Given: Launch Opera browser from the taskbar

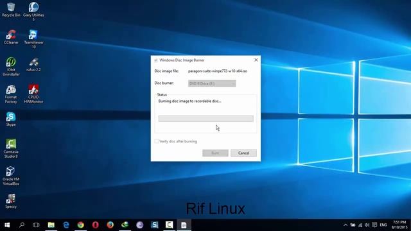Looking at the screenshot, I should (96, 225).
